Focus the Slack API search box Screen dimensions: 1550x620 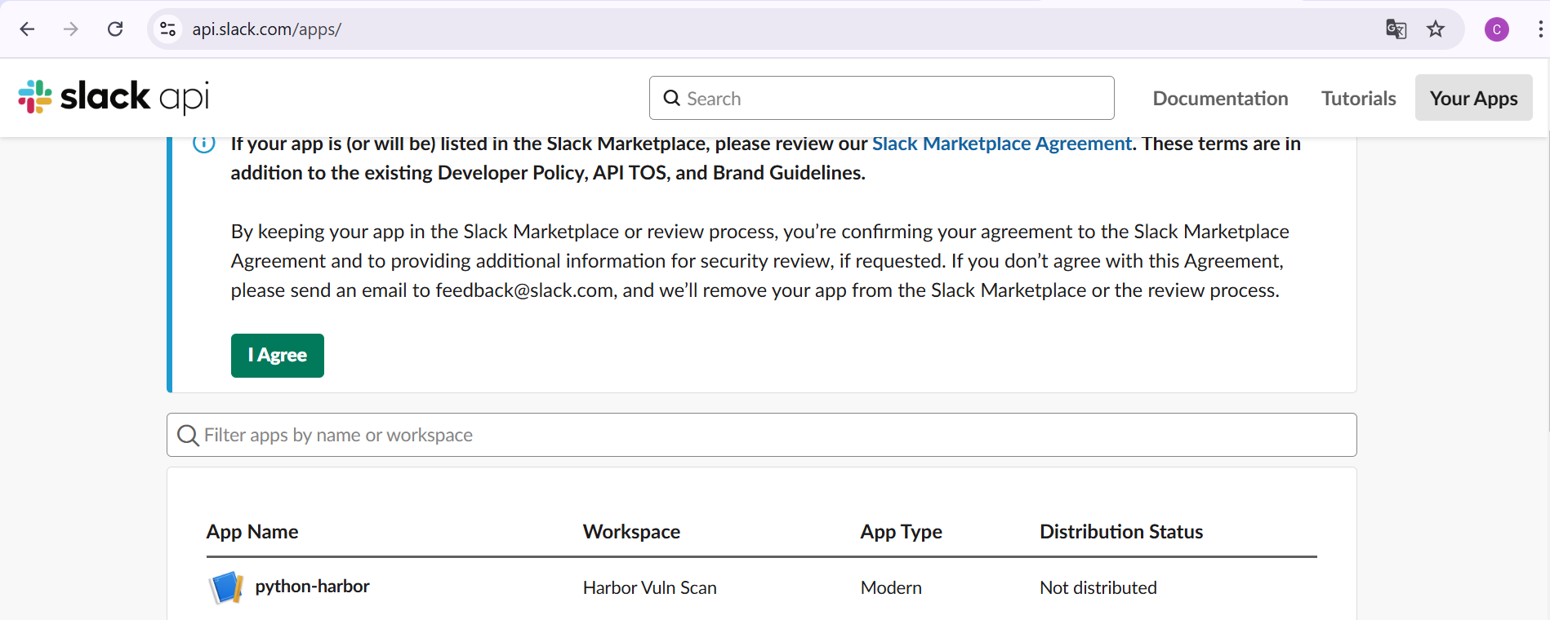coord(882,98)
